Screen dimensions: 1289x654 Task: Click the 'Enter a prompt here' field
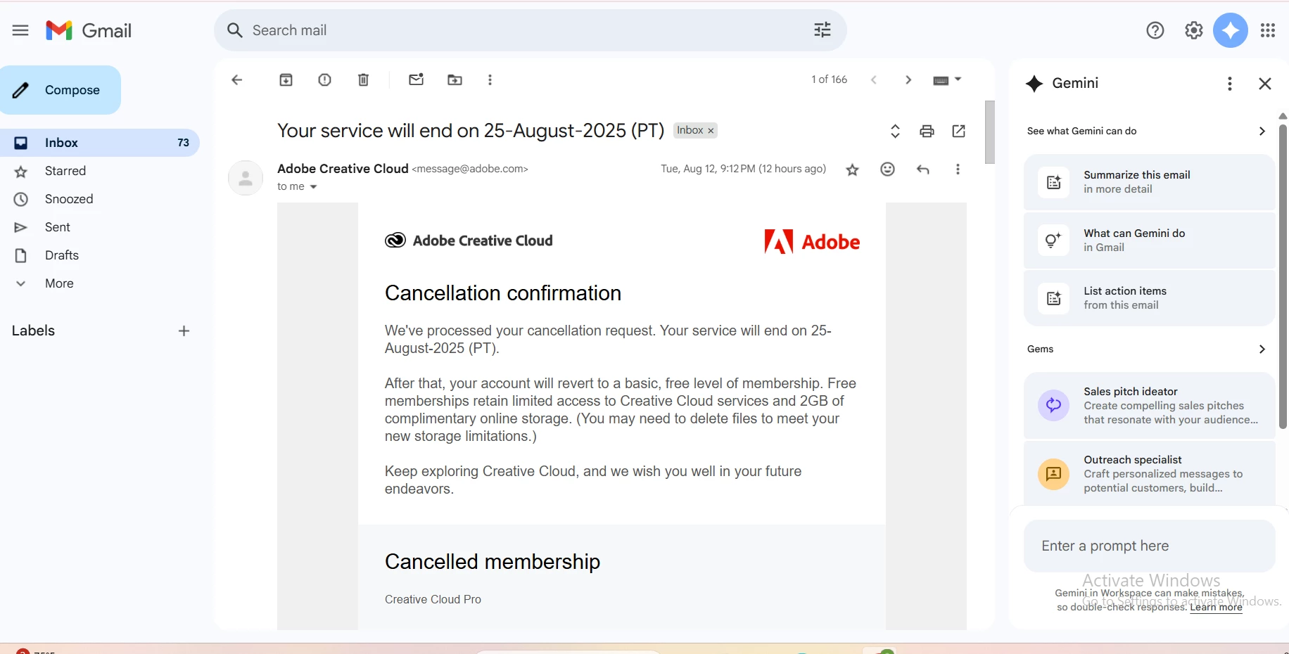pyautogui.click(x=1149, y=546)
